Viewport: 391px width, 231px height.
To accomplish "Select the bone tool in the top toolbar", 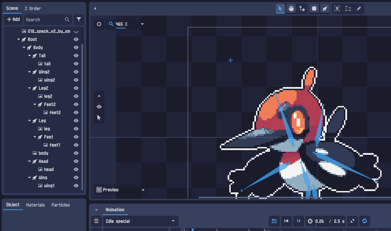I will pos(325,9).
